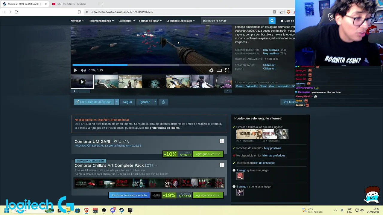Add UMIGARI to cart
Image resolution: width=383 pixels, height=215 pixels.
208,154
